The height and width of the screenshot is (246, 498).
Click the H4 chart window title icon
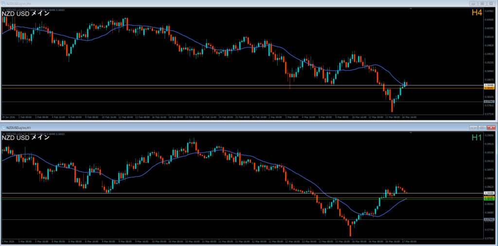3,3
